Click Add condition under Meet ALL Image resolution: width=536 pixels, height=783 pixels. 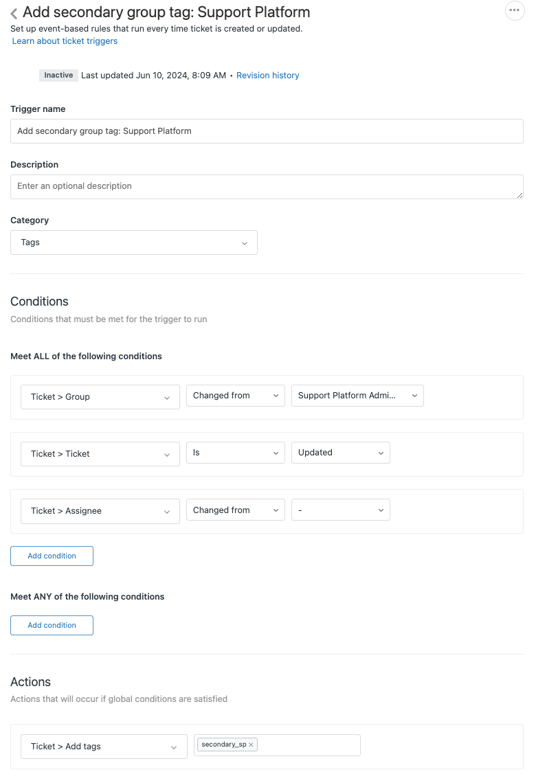pyautogui.click(x=52, y=556)
